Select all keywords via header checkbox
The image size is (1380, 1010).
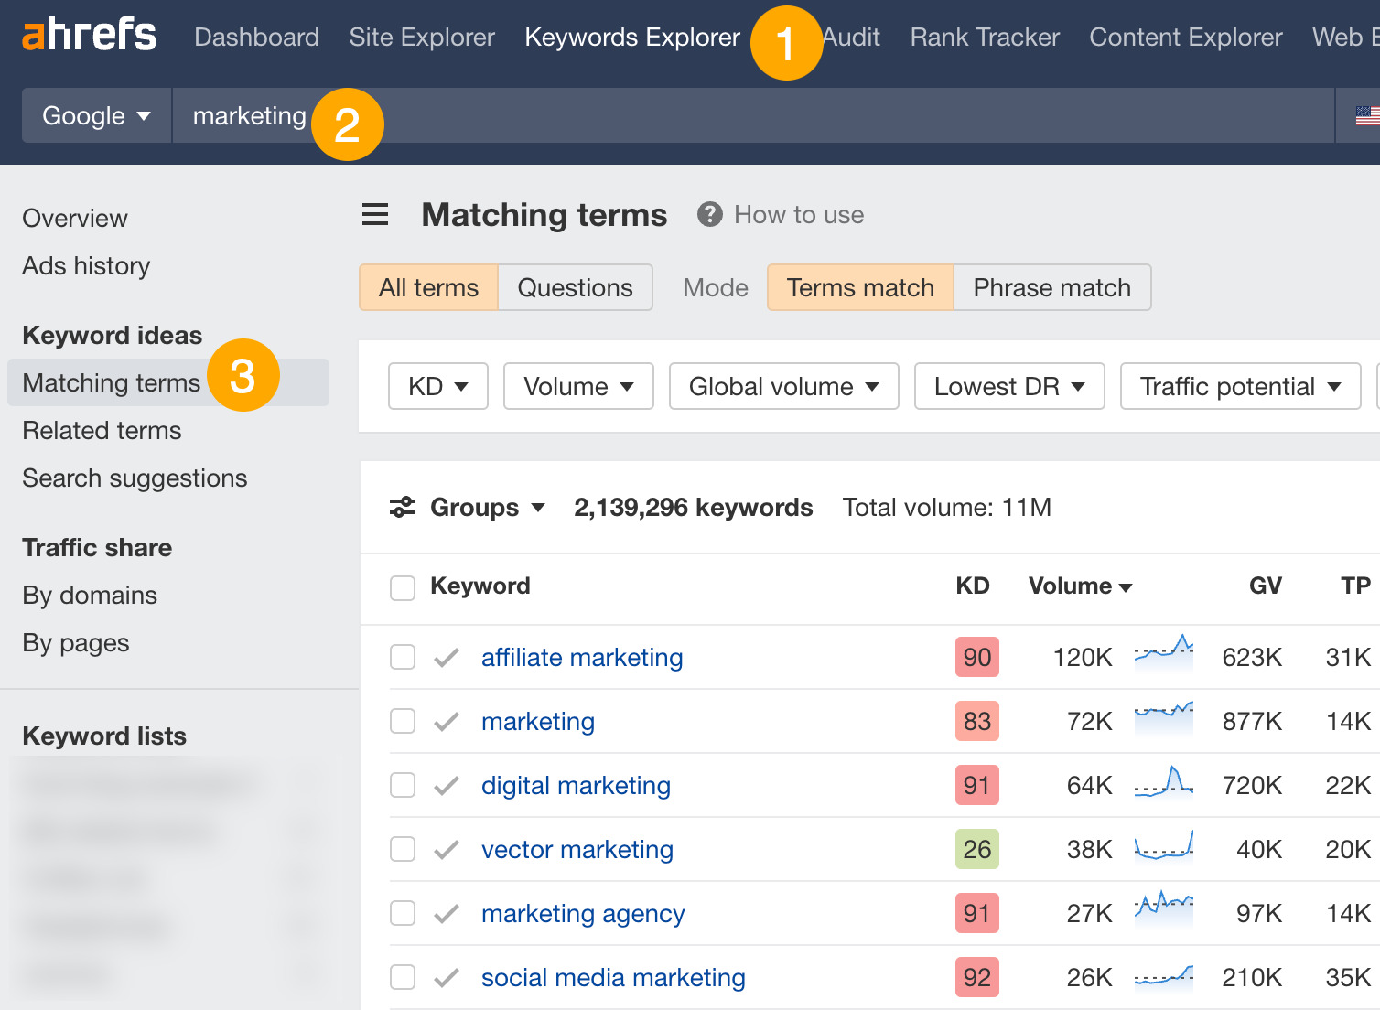pyautogui.click(x=402, y=587)
